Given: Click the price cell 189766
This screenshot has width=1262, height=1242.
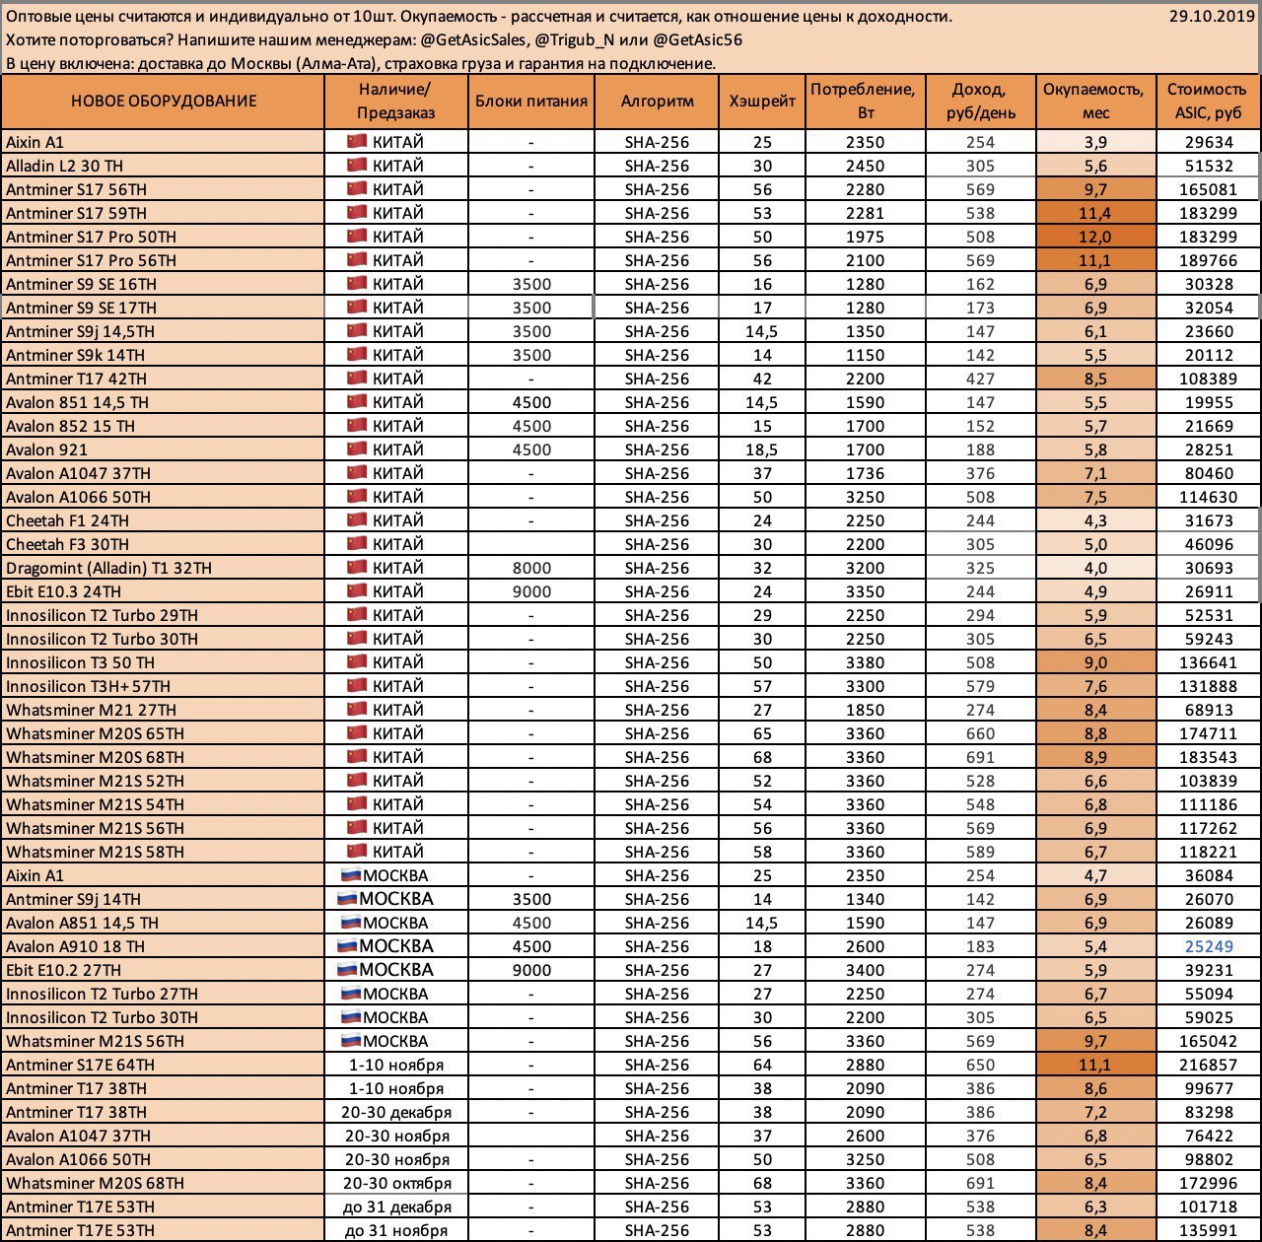Looking at the screenshot, I should 1207,260.
